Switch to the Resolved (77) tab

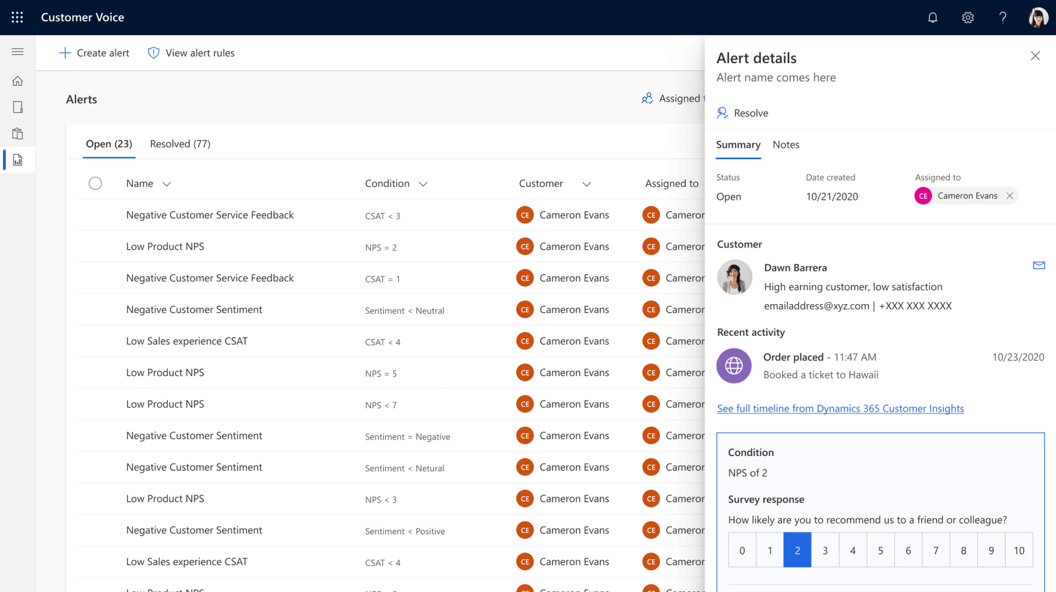[x=180, y=144]
